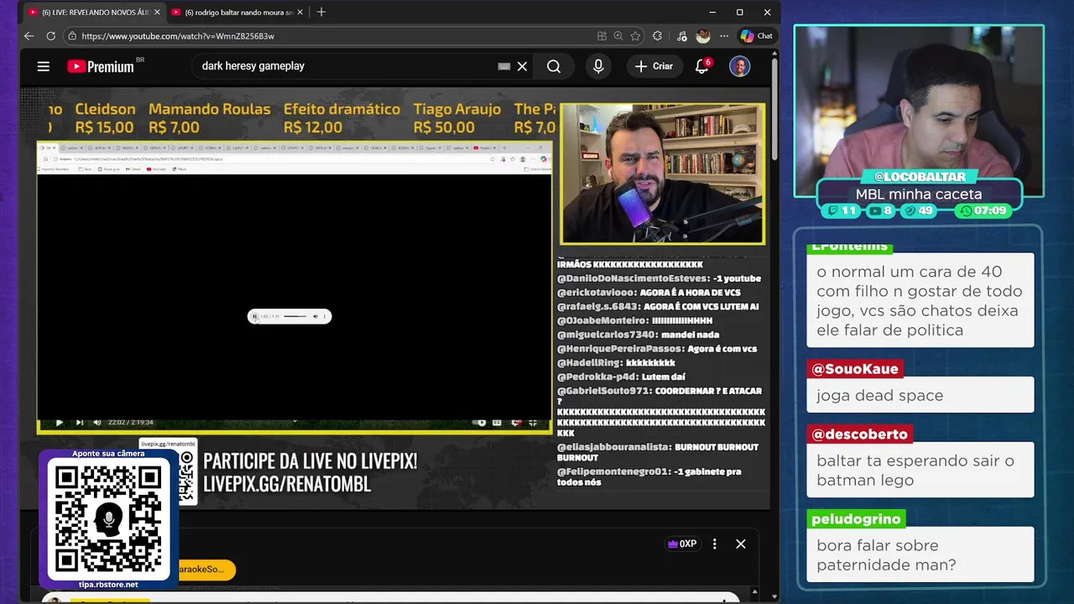Viewport: 1074px width, 604px height.
Task: Mute the YouTube player volume
Action: pos(97,422)
